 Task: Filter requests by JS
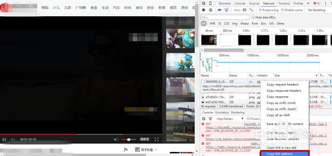coord(220,24)
